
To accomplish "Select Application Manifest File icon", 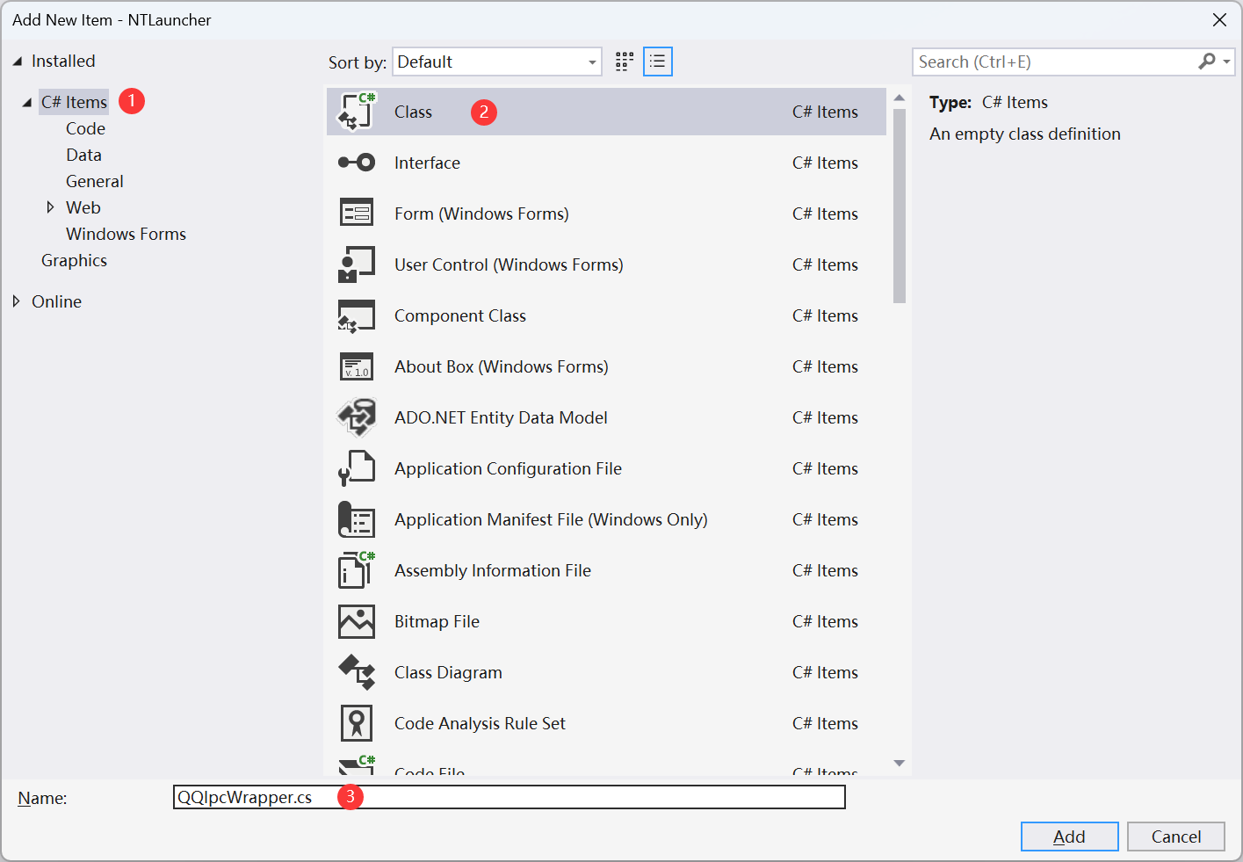I will tap(357, 519).
